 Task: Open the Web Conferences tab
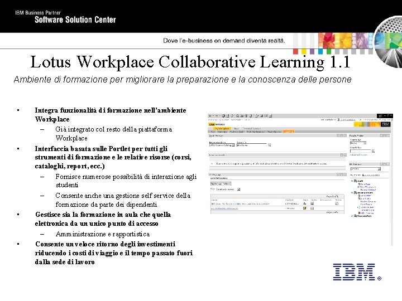[255, 132]
